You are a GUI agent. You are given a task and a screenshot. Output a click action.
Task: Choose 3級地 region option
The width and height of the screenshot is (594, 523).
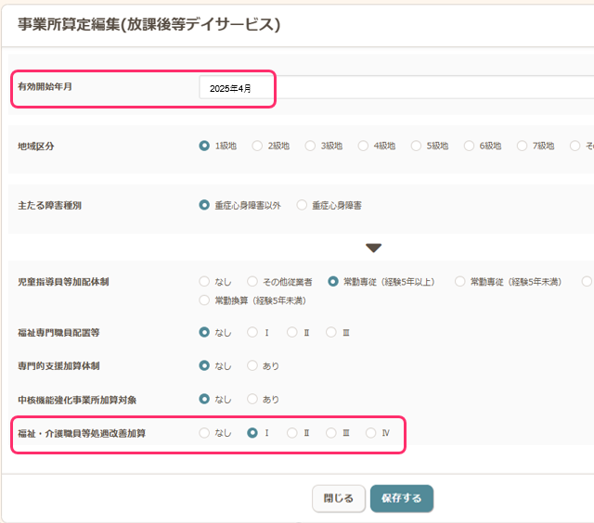(x=310, y=146)
